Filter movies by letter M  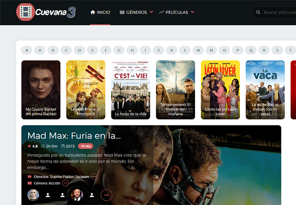click(x=198, y=50)
